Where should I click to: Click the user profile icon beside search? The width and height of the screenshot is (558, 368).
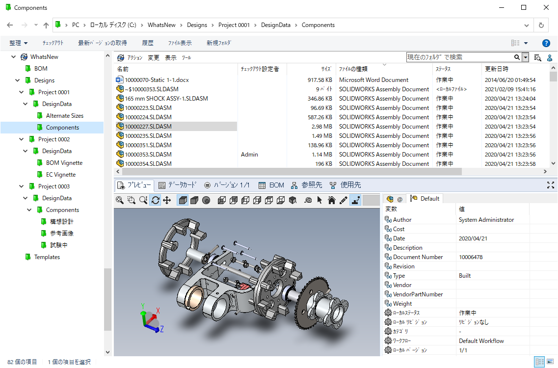tap(550, 57)
